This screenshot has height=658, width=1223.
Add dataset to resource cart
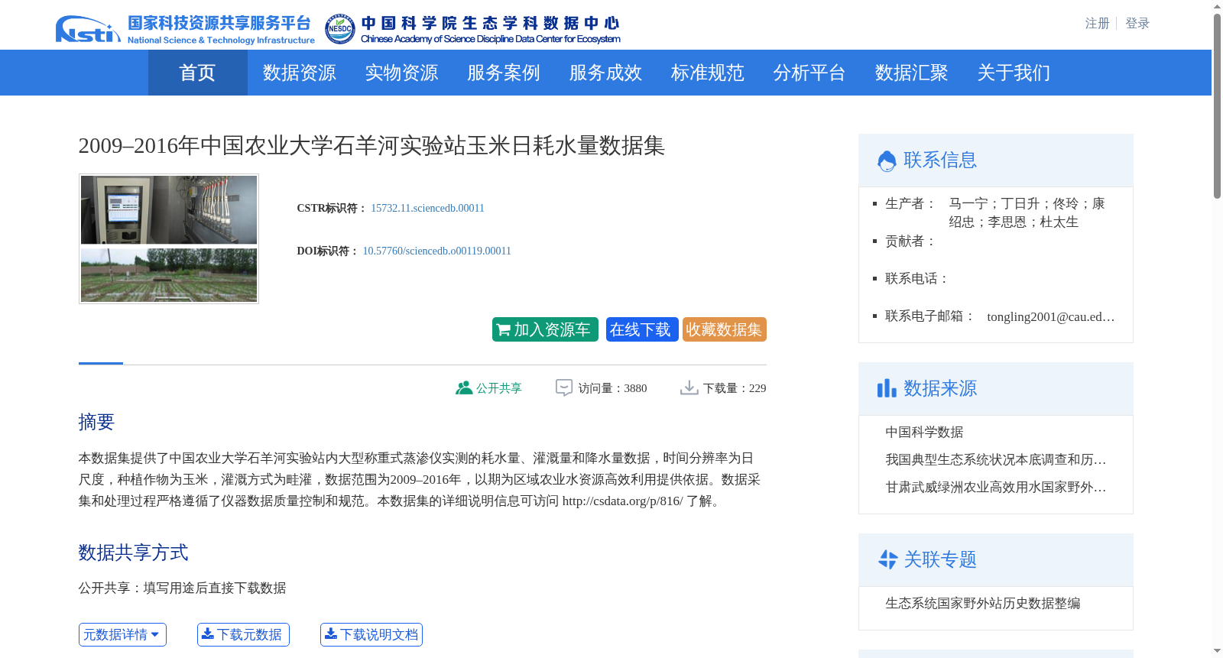click(x=545, y=329)
